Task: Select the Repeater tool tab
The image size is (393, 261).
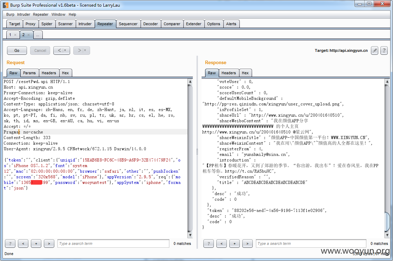Action: (105, 24)
